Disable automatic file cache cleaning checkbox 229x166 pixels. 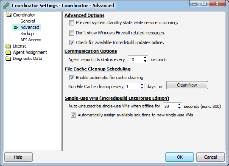72,78
